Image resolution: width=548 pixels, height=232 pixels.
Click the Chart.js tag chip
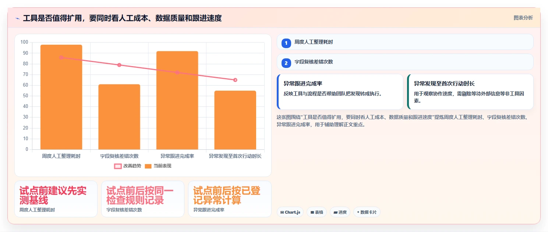pos(290,212)
